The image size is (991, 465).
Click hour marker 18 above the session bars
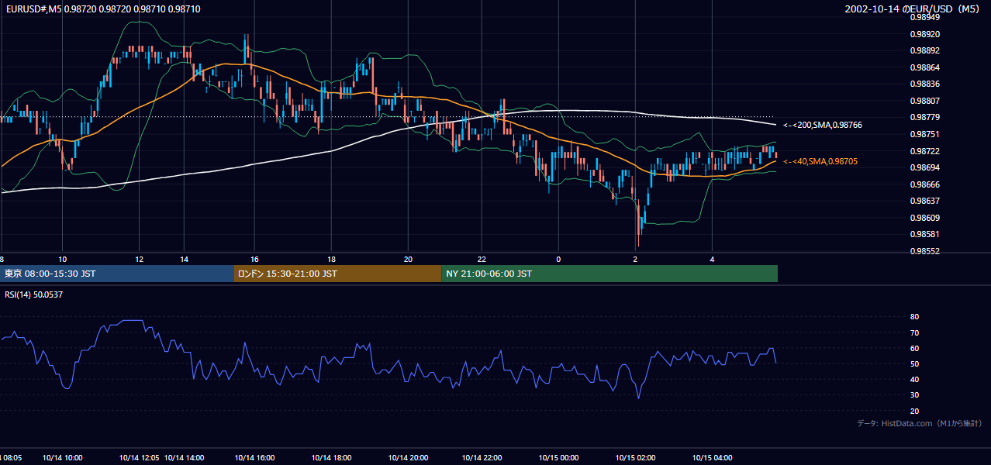click(331, 259)
